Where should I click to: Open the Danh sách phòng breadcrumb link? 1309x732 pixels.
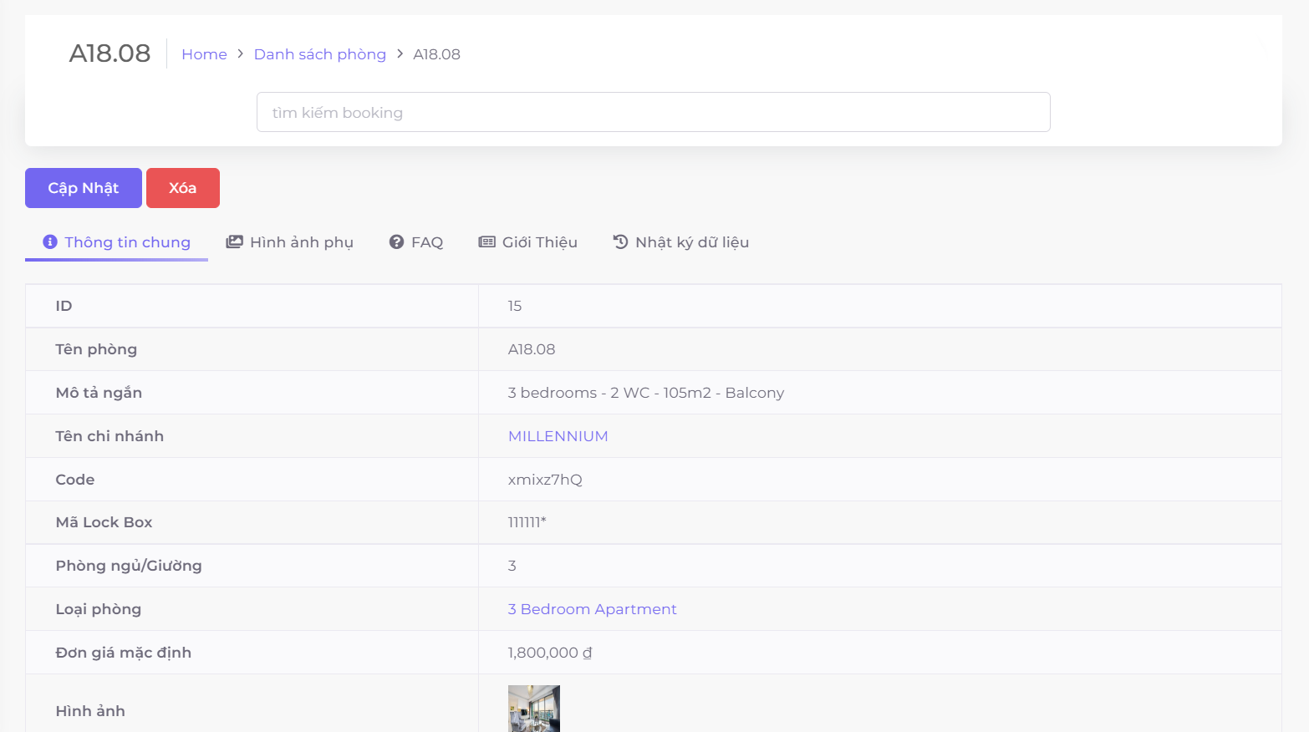(x=319, y=54)
